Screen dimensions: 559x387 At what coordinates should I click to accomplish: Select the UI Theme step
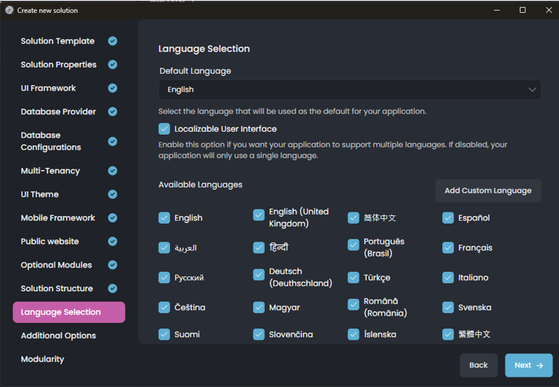40,194
